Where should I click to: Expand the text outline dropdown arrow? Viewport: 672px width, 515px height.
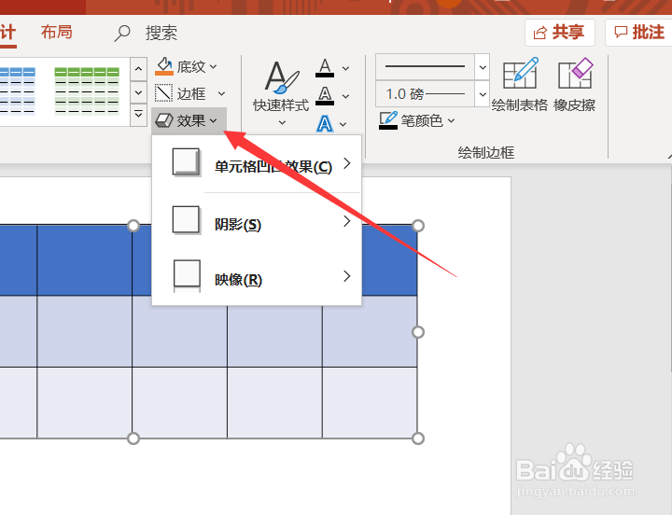[345, 96]
